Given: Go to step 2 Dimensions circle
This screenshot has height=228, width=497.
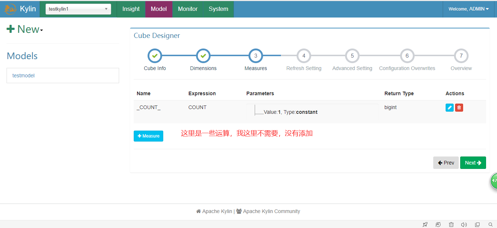Looking at the screenshot, I should (x=203, y=56).
